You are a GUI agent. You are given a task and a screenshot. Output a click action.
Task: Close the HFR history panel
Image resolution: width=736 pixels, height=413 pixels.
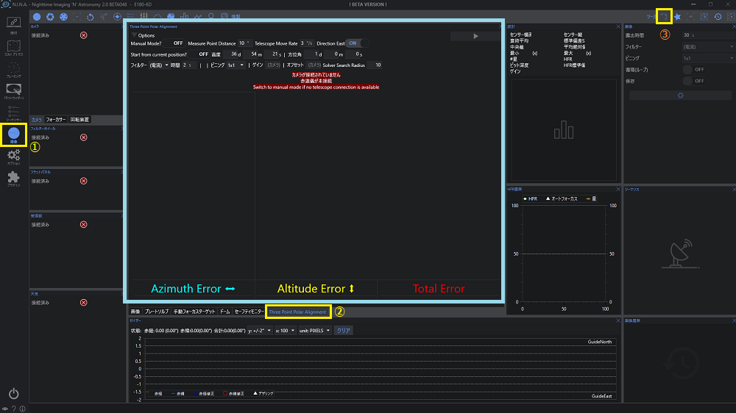click(618, 189)
